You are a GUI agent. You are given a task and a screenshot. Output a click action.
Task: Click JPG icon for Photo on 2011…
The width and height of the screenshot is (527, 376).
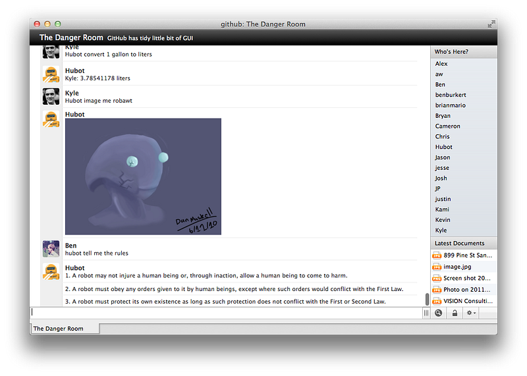pos(437,290)
